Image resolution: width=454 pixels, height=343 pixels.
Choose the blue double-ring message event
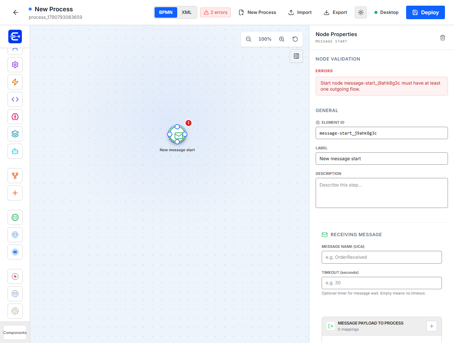(x=15, y=235)
